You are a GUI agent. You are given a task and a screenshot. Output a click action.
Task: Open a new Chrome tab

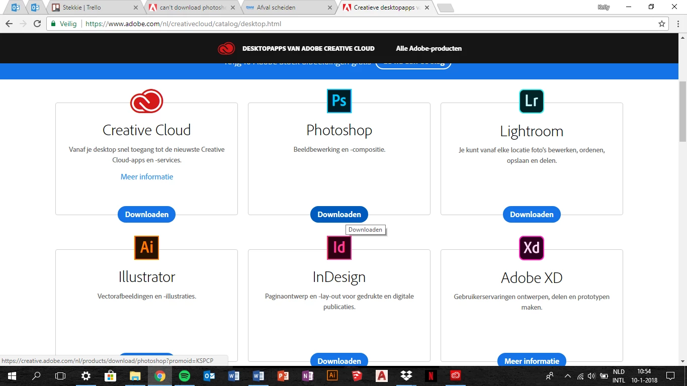point(446,8)
